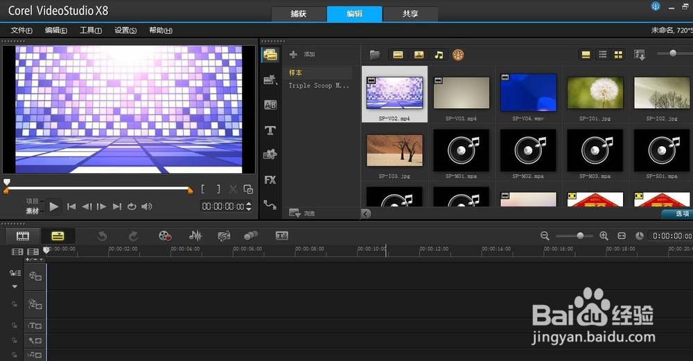The height and width of the screenshot is (361, 693).
Task: Open the Transition (AB) library
Action: [270, 105]
